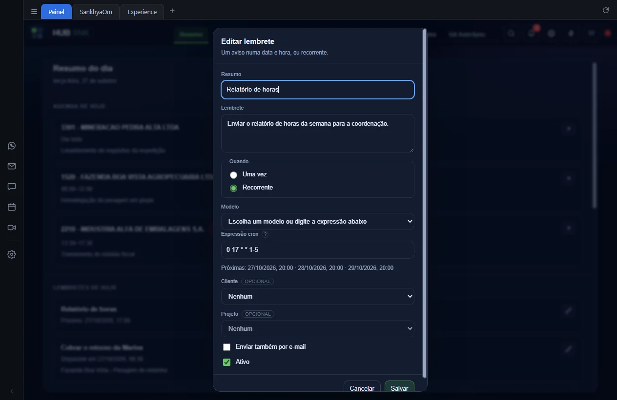Click the OPCIONAL badge next to Projeto
The image size is (617, 400).
click(x=258, y=314)
